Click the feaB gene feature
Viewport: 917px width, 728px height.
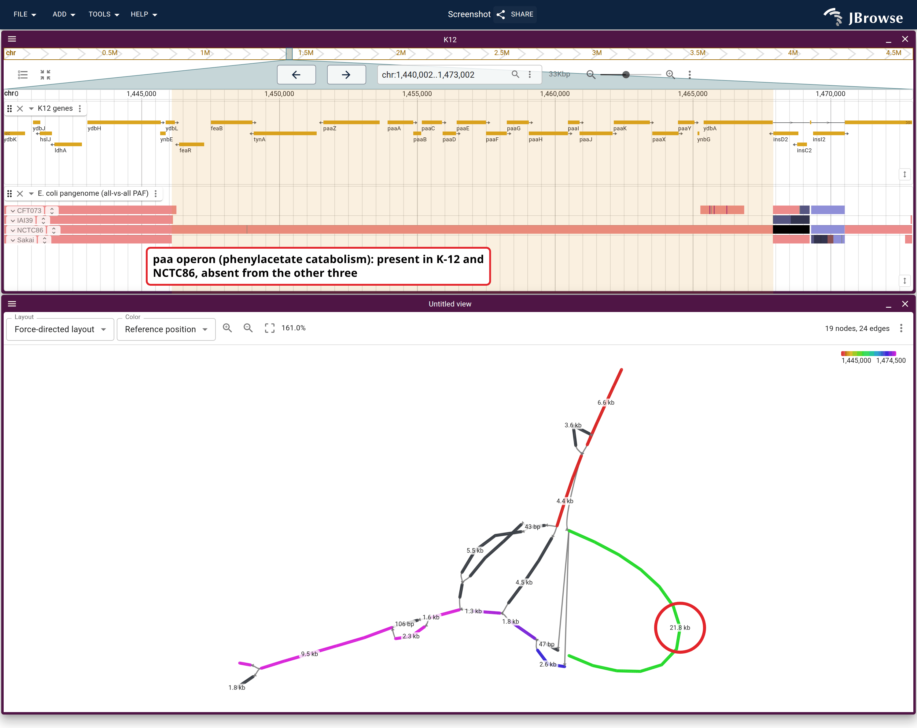(233, 123)
